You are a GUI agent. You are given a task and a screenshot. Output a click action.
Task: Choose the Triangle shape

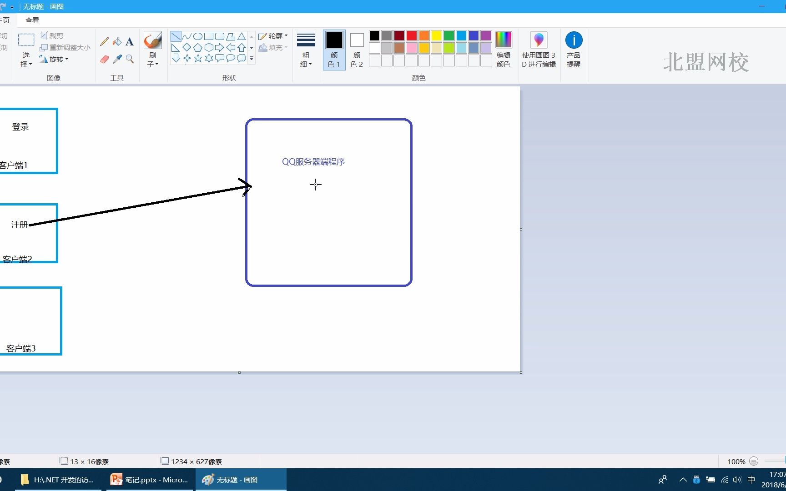242,36
